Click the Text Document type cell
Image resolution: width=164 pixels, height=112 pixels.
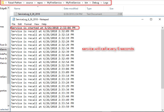[94, 14]
